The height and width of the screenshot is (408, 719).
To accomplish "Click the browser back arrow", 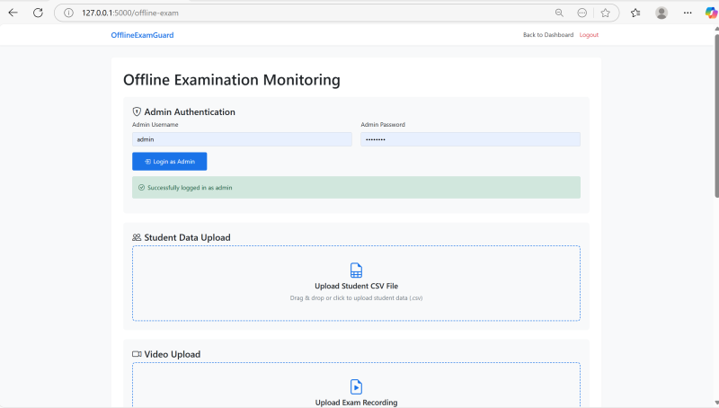I will [x=13, y=13].
